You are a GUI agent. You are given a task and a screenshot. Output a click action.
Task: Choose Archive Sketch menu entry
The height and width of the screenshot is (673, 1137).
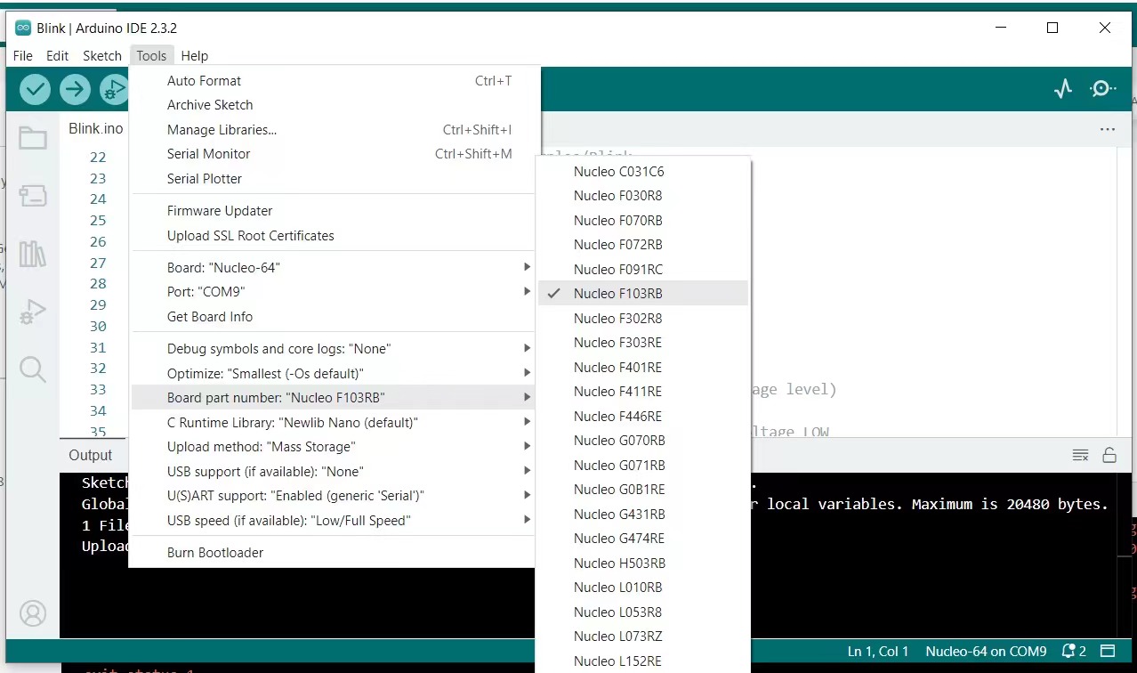click(334, 105)
